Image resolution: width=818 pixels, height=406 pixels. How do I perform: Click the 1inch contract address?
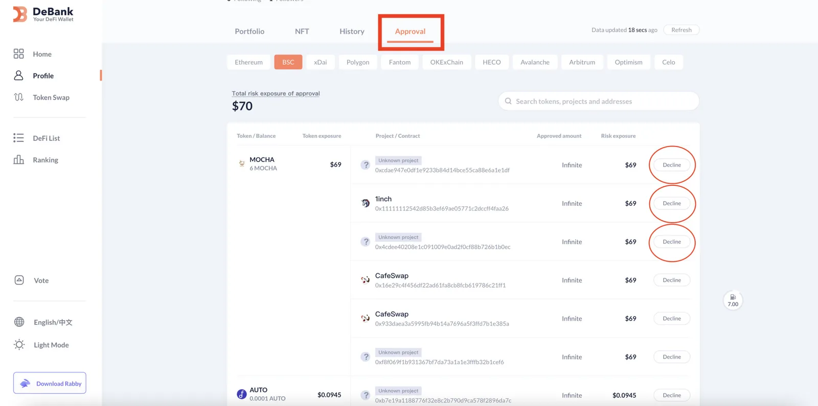tap(442, 208)
